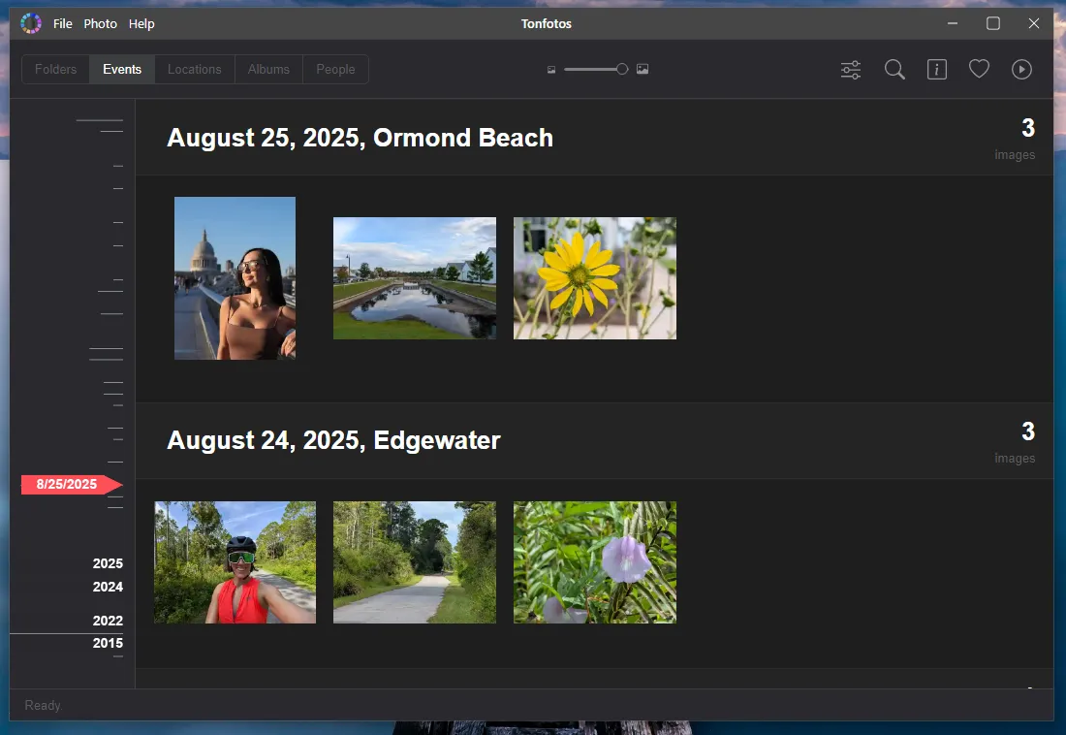
Task: Open the Photo menu
Action: click(x=100, y=23)
